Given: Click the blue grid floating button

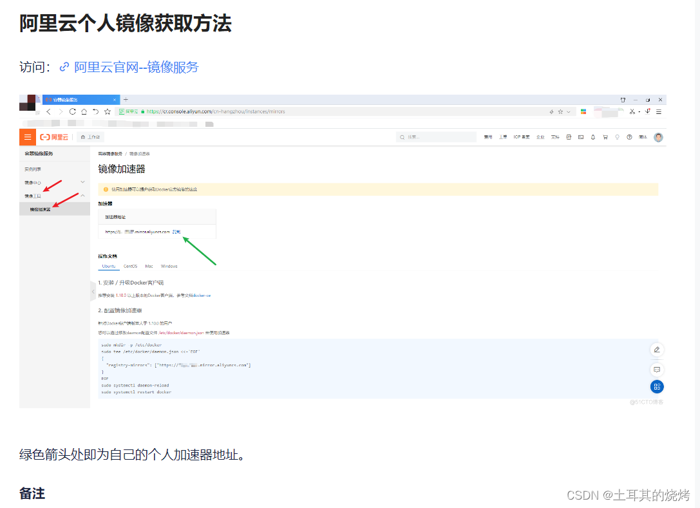Looking at the screenshot, I should click(x=657, y=386).
